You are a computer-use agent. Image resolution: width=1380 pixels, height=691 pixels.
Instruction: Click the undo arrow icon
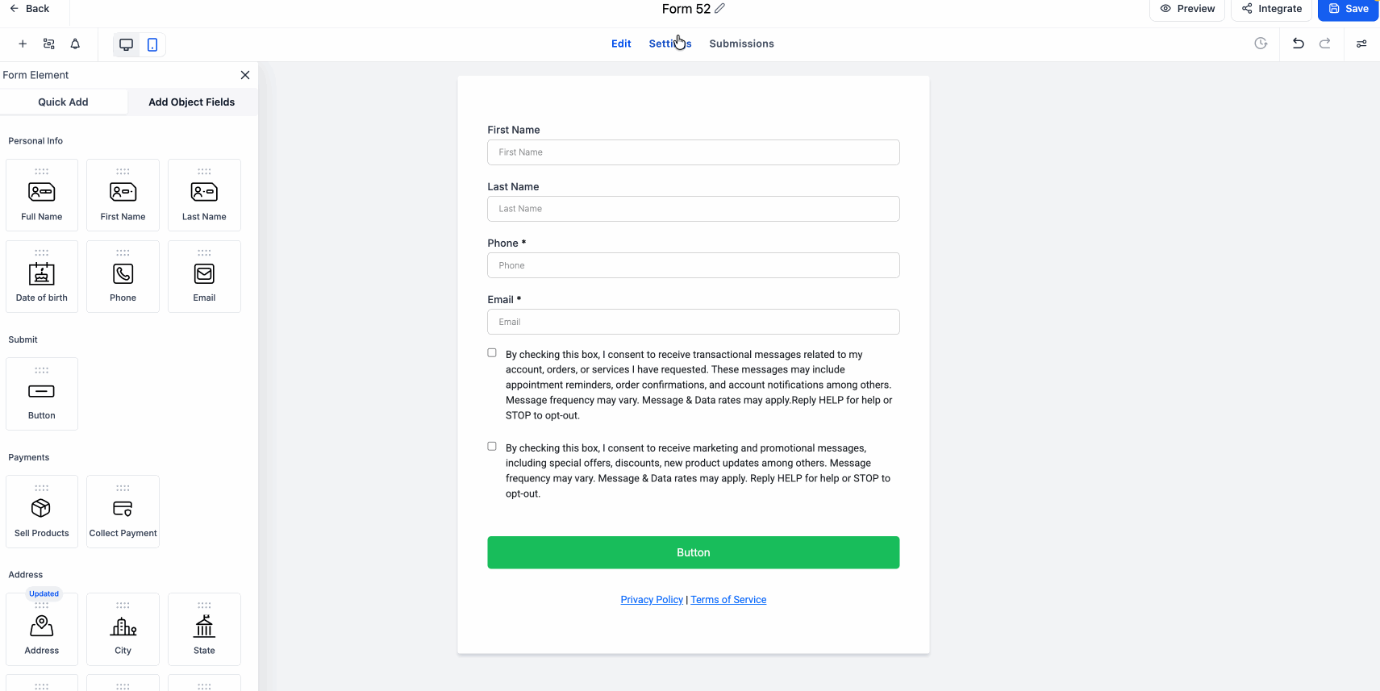coord(1298,44)
